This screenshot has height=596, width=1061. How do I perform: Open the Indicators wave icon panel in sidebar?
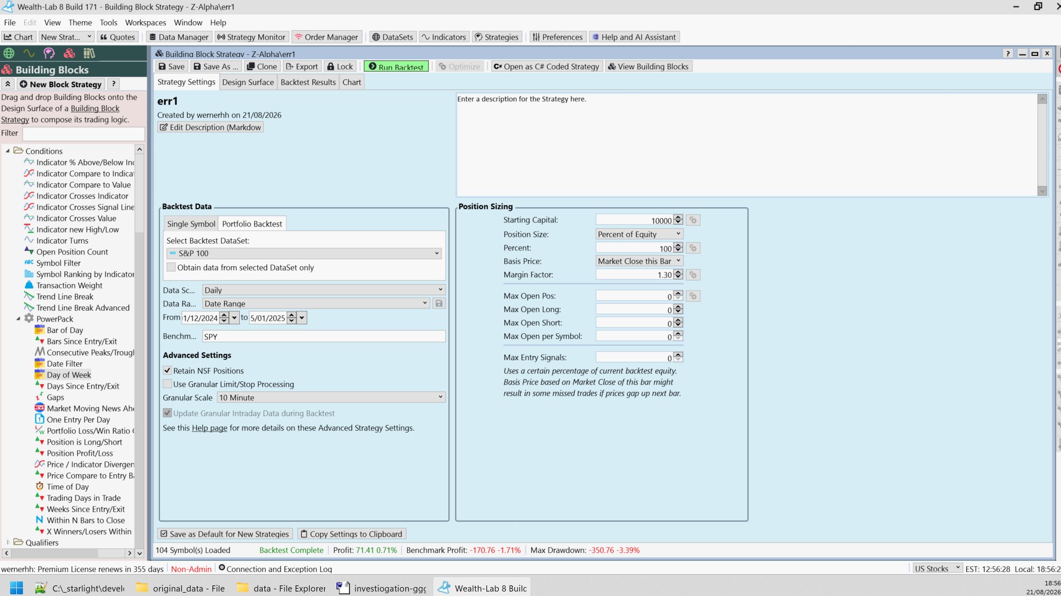(x=29, y=53)
